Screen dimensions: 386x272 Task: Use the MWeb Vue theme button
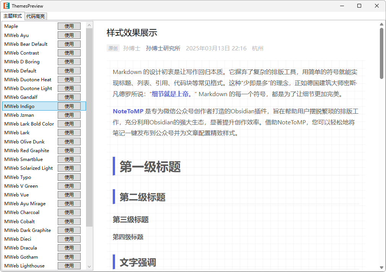coord(69,195)
